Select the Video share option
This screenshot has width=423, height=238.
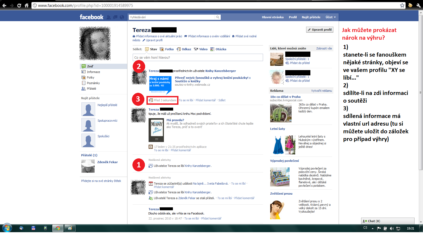pyautogui.click(x=201, y=49)
